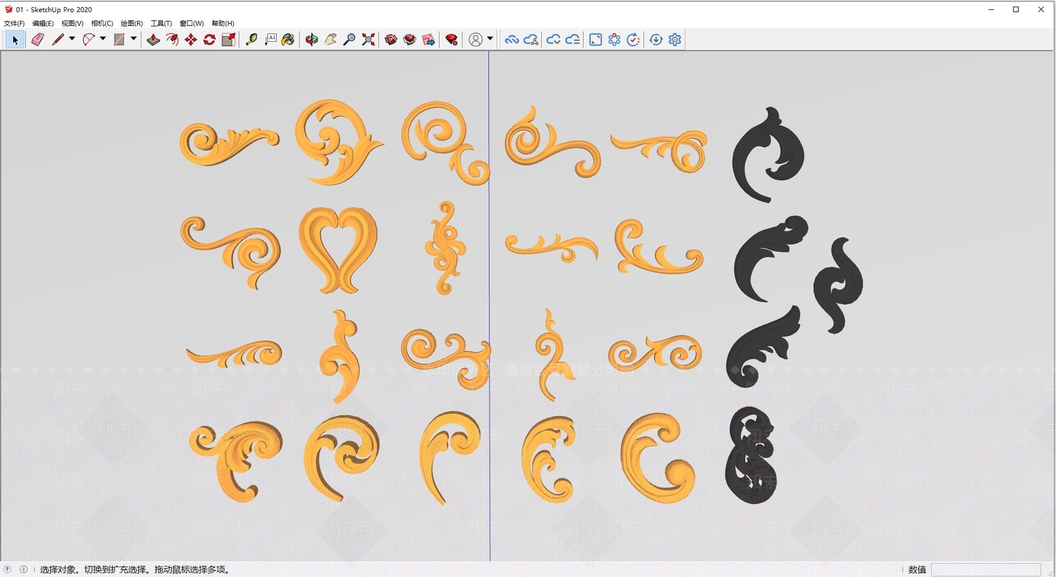The height and width of the screenshot is (577, 1056).
Task: Expand the Arc tool dropdown arrow
Action: (103, 39)
